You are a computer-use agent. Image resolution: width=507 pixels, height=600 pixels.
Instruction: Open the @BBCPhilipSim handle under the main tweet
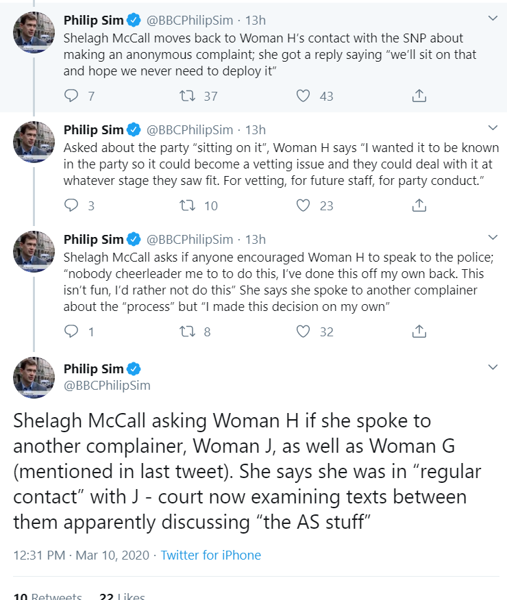click(x=107, y=386)
